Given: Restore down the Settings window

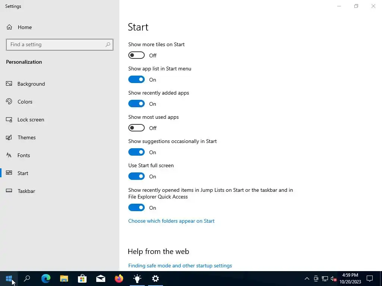Looking at the screenshot, I should click(x=356, y=6).
